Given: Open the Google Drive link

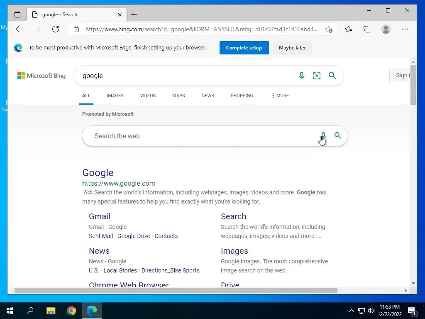Looking at the screenshot, I should (x=134, y=236).
